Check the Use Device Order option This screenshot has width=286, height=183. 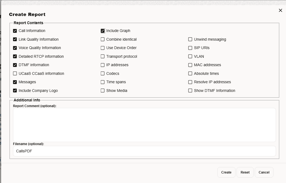[x=103, y=48]
